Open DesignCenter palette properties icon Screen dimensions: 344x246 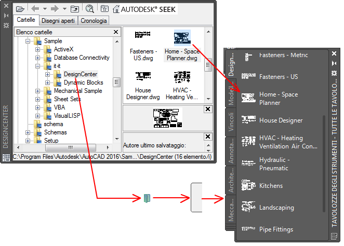click(x=6, y=25)
